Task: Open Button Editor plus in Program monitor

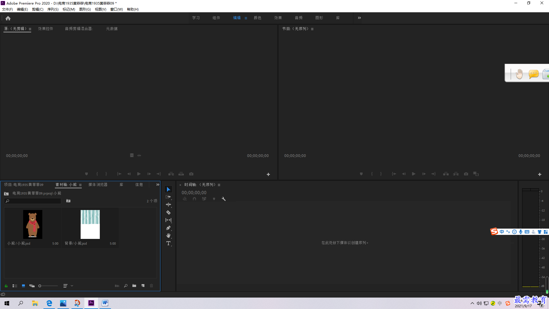Action: coord(540,174)
